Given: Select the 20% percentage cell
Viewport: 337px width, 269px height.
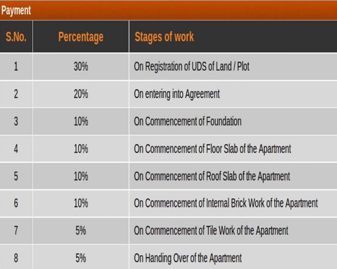Looking at the screenshot, I should [x=81, y=94].
